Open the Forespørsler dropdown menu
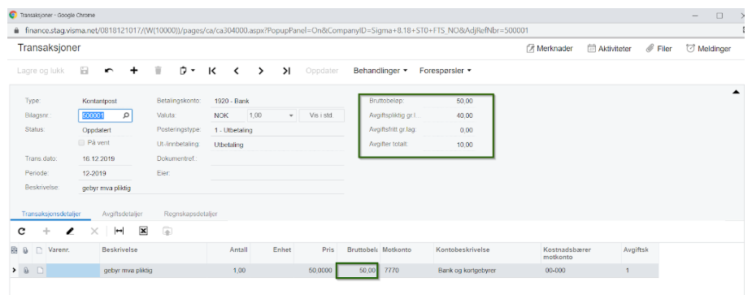This screenshot has height=295, width=752. [445, 71]
